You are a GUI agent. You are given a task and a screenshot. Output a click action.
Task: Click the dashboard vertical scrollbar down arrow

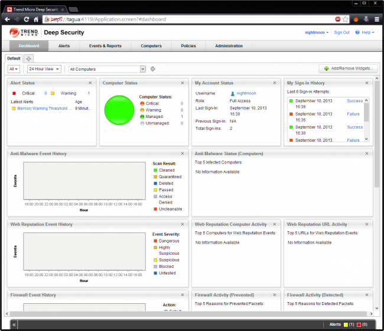[x=377, y=308]
